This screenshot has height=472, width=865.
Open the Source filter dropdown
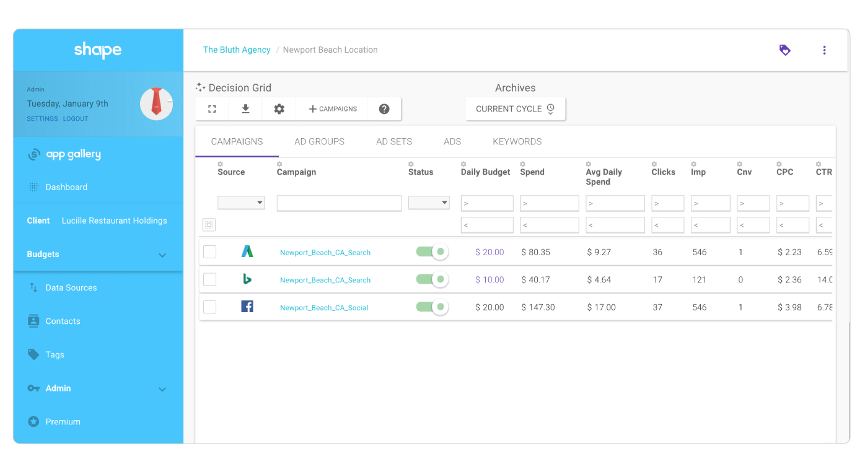241,203
